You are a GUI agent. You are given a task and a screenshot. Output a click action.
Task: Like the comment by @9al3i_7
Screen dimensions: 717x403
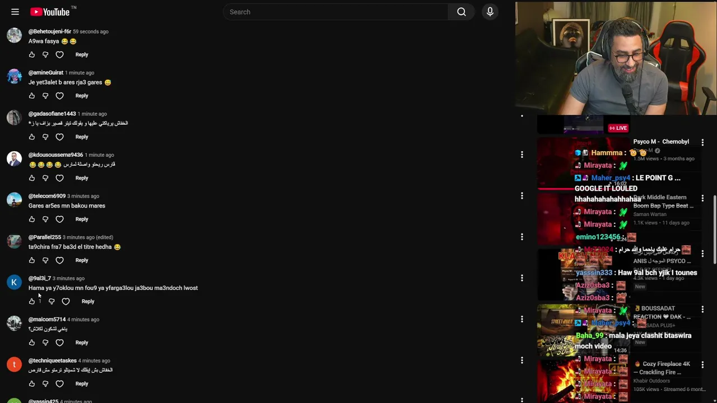[32, 301]
